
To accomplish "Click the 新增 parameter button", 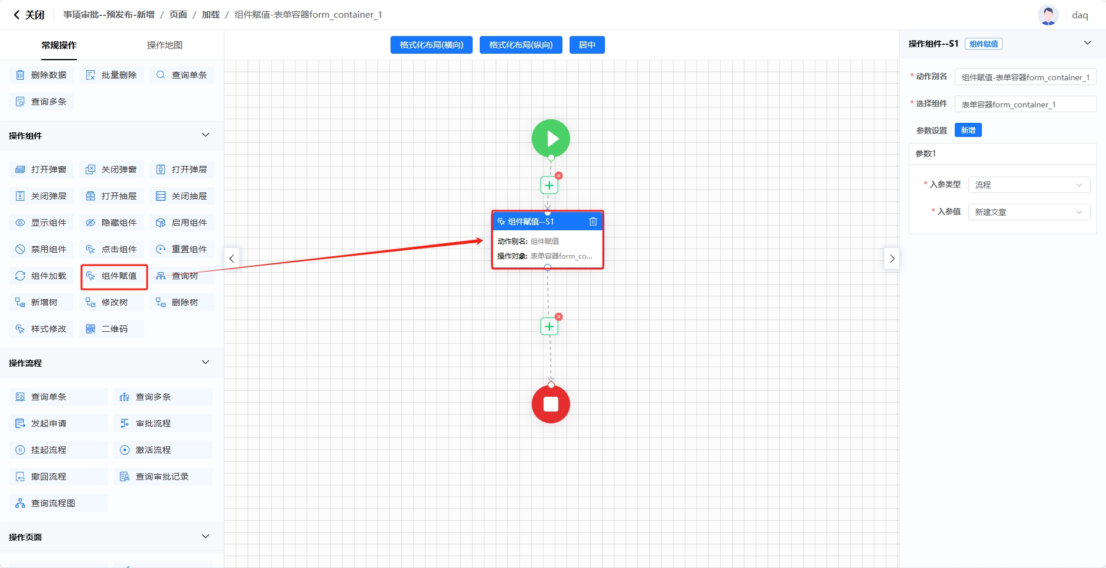I will [x=968, y=130].
